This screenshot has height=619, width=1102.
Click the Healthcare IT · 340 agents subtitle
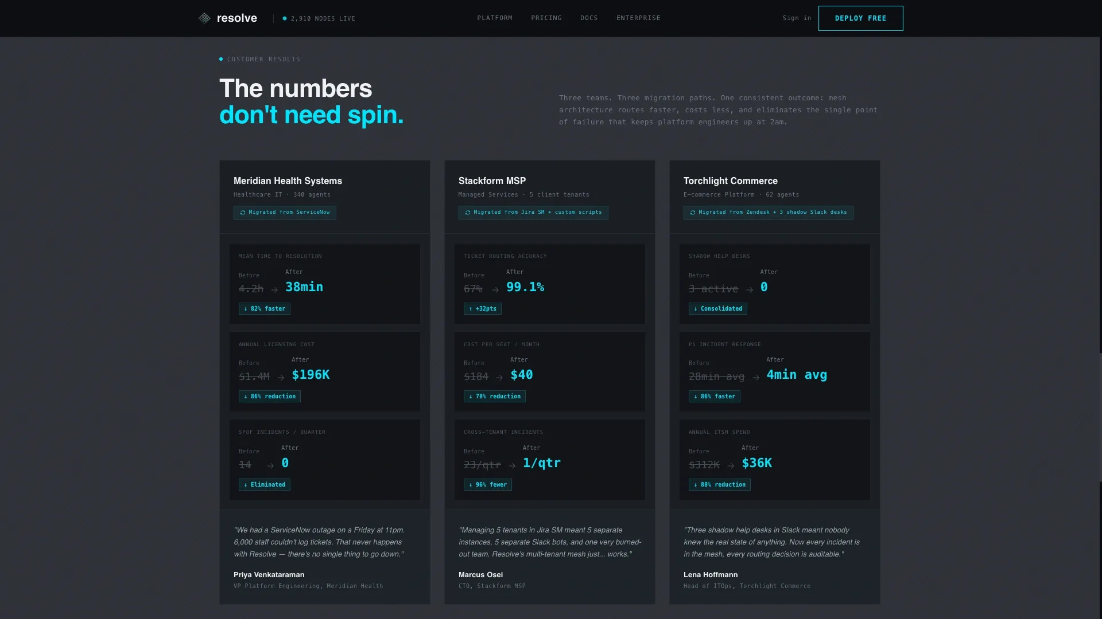pos(282,195)
